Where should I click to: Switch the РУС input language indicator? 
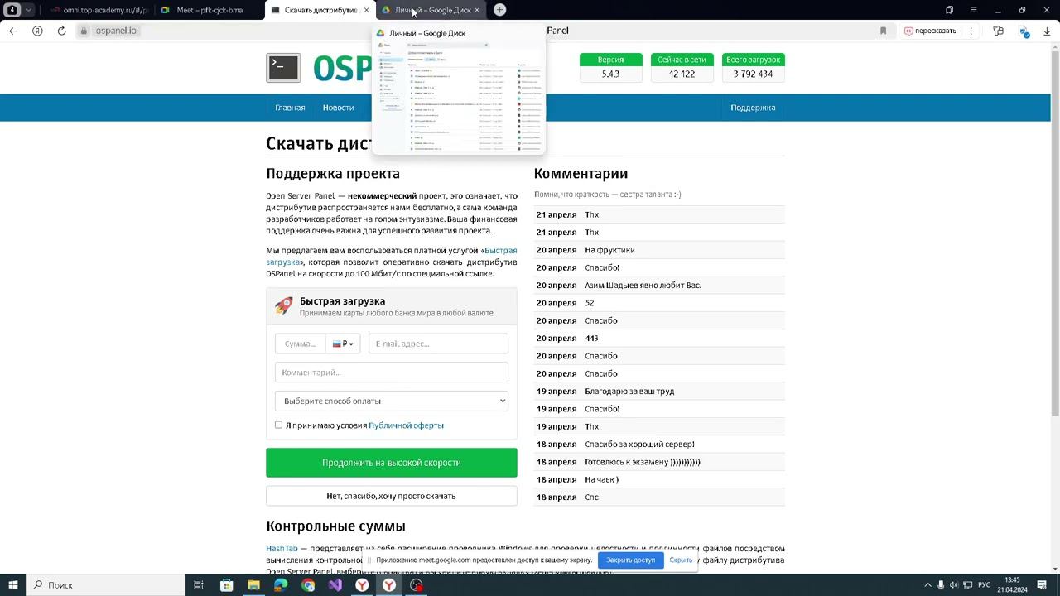point(984,585)
